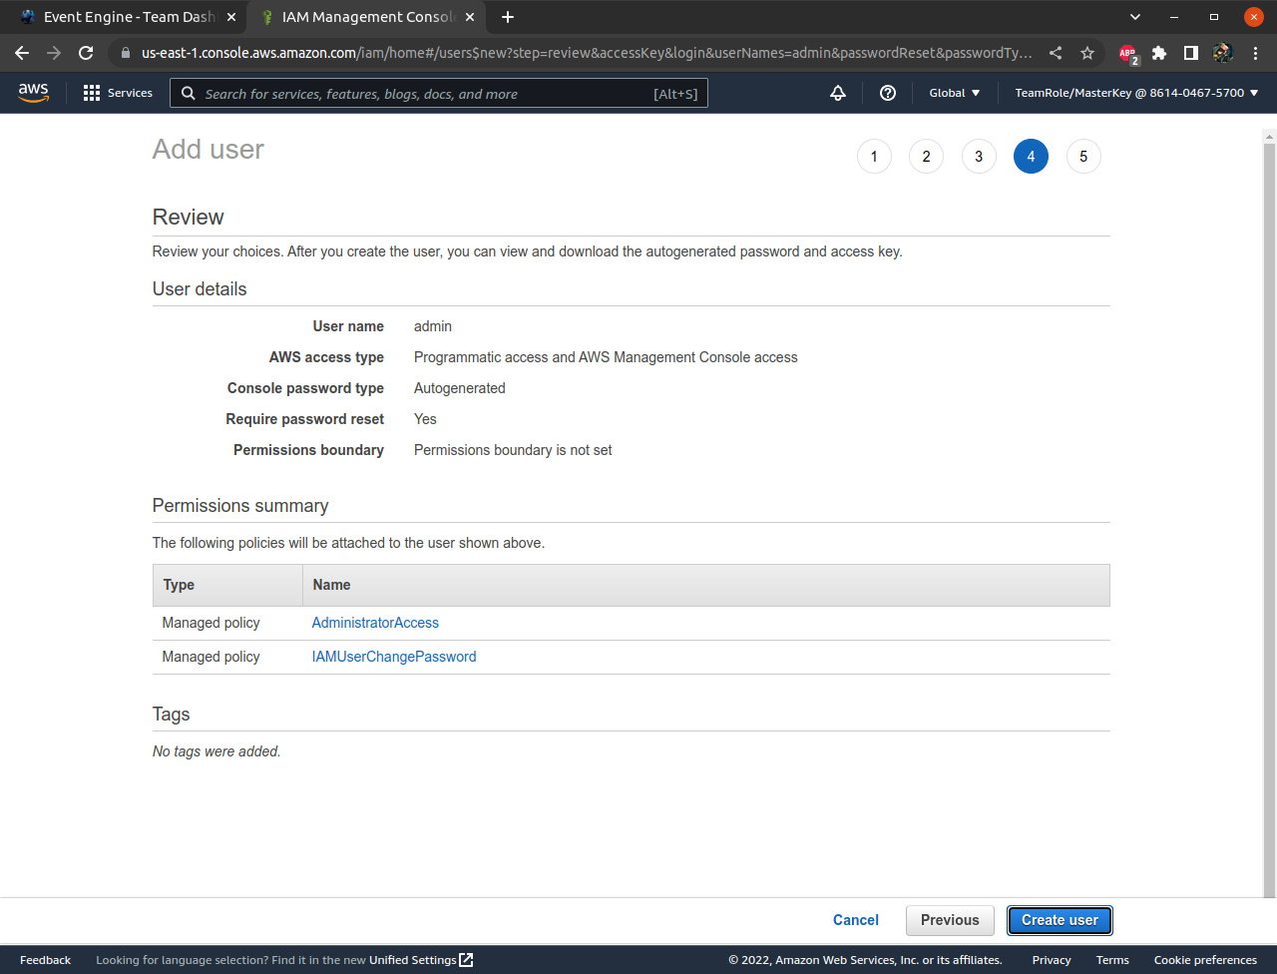Viewport: 1277px width, 974px height.
Task: Select current wizard step 4
Action: [x=1031, y=157]
